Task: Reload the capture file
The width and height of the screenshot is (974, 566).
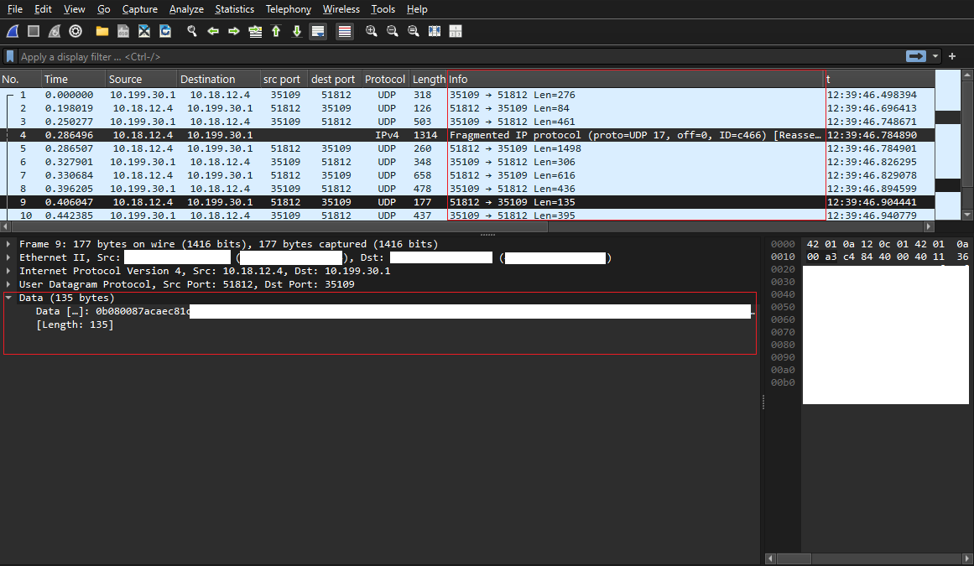Action: tap(164, 31)
